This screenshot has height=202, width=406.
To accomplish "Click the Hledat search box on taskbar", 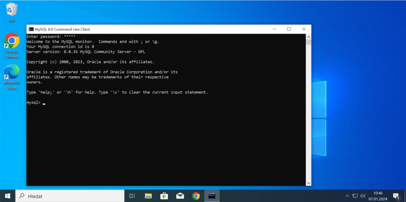I will [x=70, y=196].
